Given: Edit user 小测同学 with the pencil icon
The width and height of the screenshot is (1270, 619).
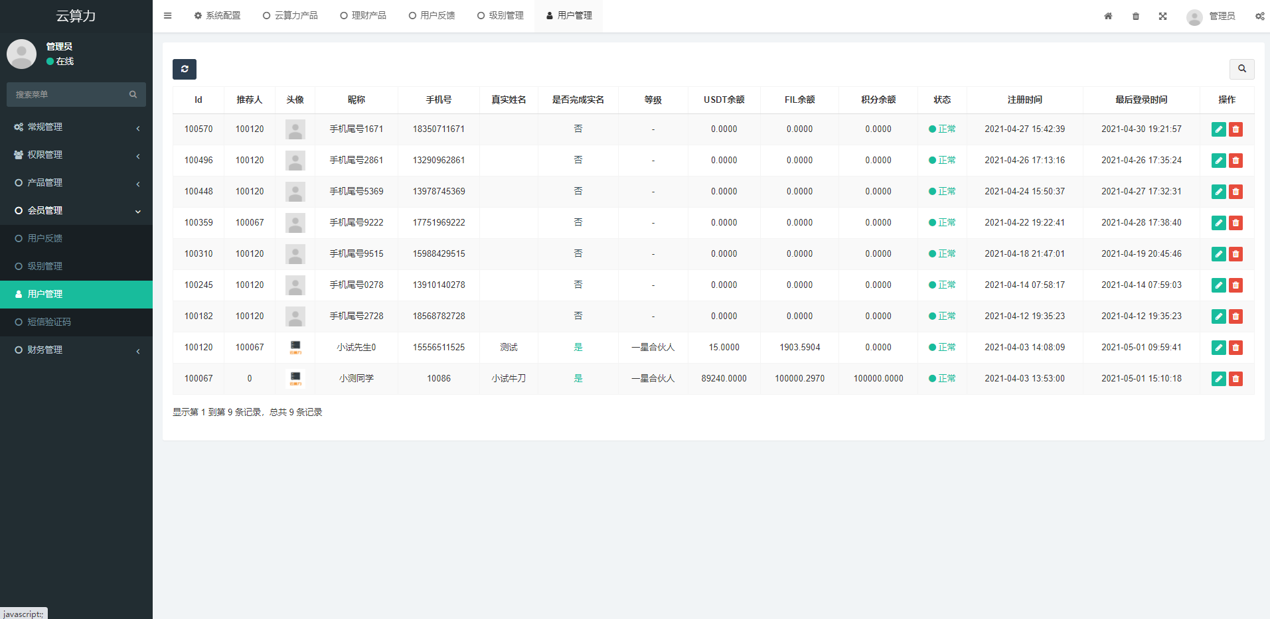Looking at the screenshot, I should pyautogui.click(x=1218, y=378).
